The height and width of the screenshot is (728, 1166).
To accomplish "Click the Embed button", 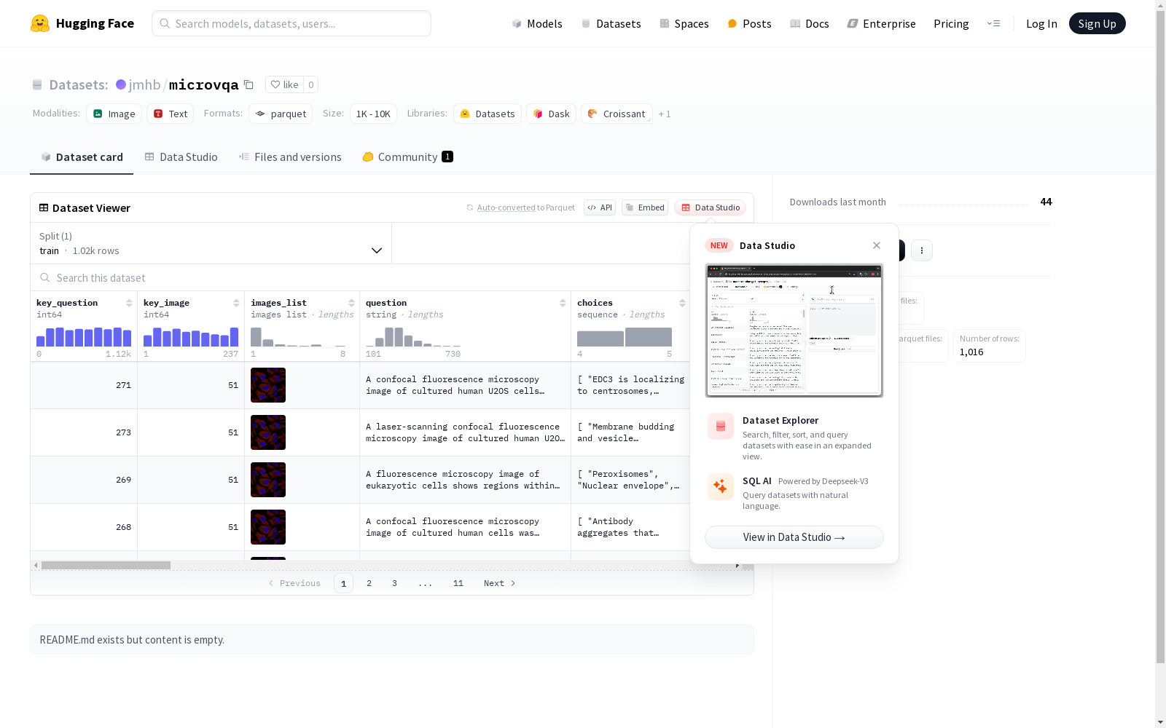I will (645, 207).
